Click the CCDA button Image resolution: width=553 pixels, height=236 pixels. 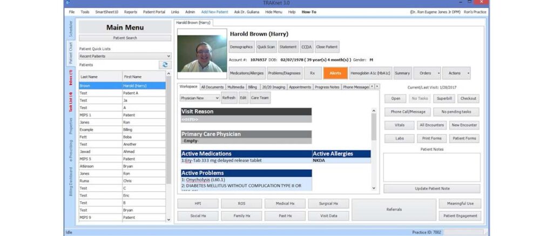(307, 46)
